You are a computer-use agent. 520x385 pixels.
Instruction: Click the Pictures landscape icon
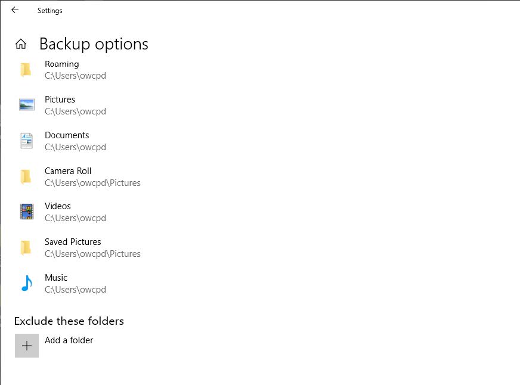pyautogui.click(x=26, y=105)
